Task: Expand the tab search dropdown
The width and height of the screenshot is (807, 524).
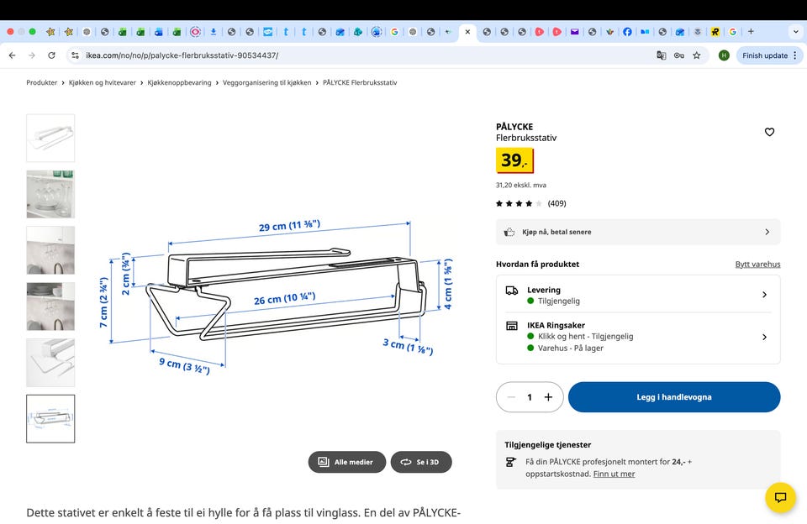Action: coord(796,31)
